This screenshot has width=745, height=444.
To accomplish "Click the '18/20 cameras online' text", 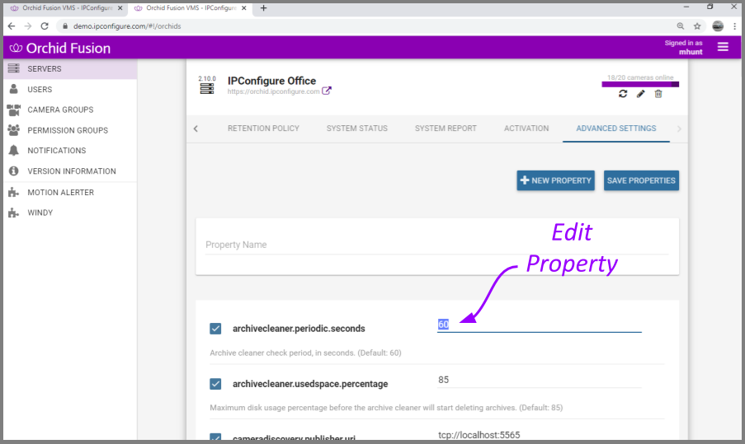I will (x=640, y=77).
